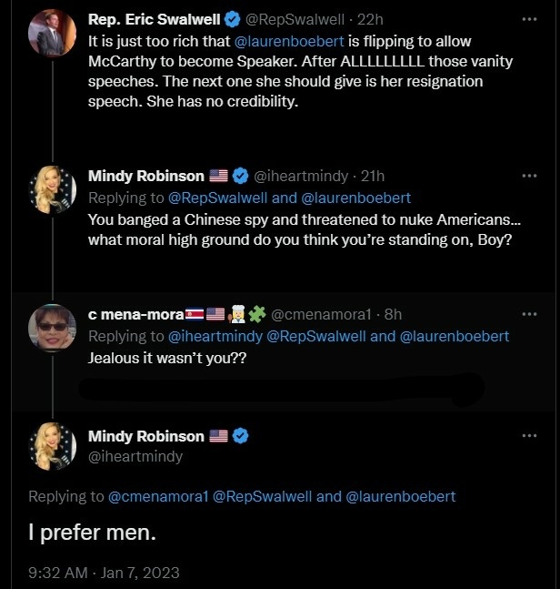Open c mena-mora's profile picture

coord(53,328)
